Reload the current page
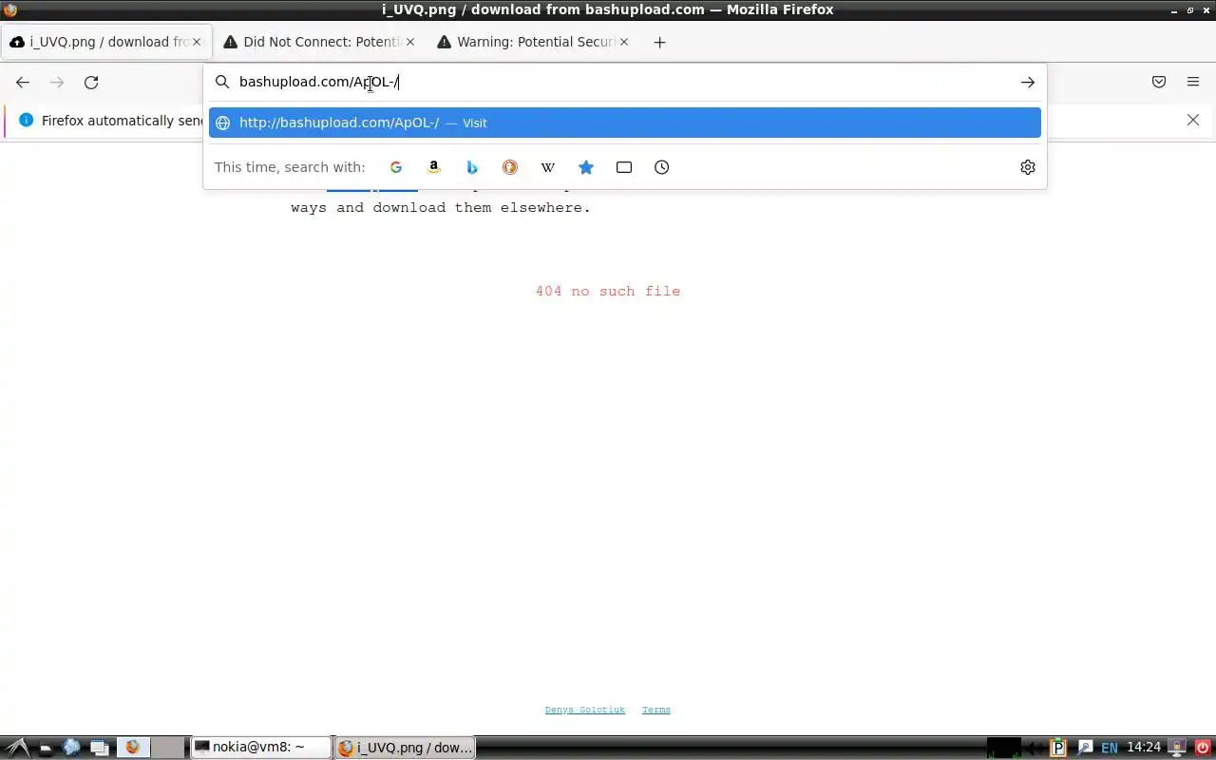Image resolution: width=1216 pixels, height=760 pixels. [x=91, y=83]
